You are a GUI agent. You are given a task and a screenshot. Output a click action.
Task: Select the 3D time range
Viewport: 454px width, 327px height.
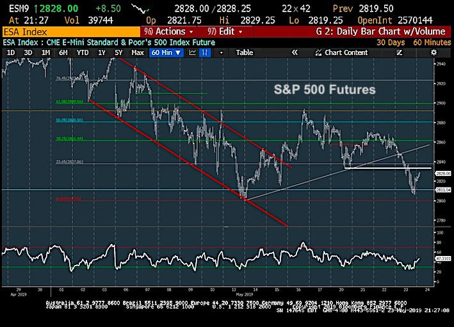click(28, 52)
